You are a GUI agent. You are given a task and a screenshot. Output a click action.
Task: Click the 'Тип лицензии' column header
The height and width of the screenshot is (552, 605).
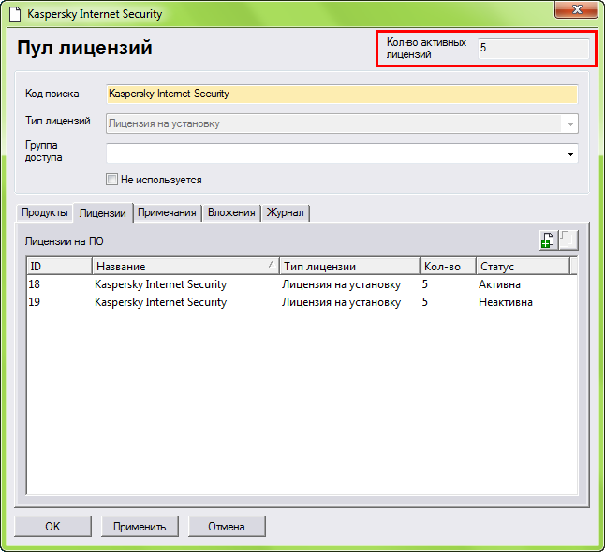(x=349, y=266)
